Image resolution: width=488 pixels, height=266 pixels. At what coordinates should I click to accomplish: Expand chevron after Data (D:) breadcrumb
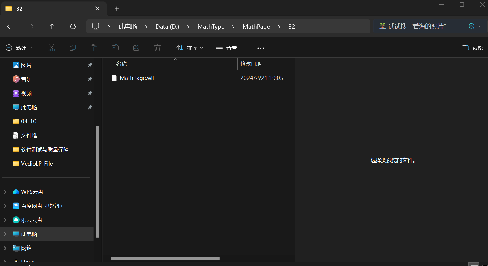point(188,26)
